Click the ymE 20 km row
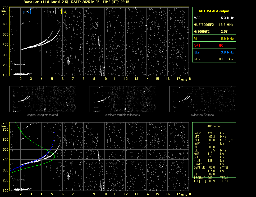Image resolution: width=256 pixels, height=197 pixels. (x=209, y=157)
